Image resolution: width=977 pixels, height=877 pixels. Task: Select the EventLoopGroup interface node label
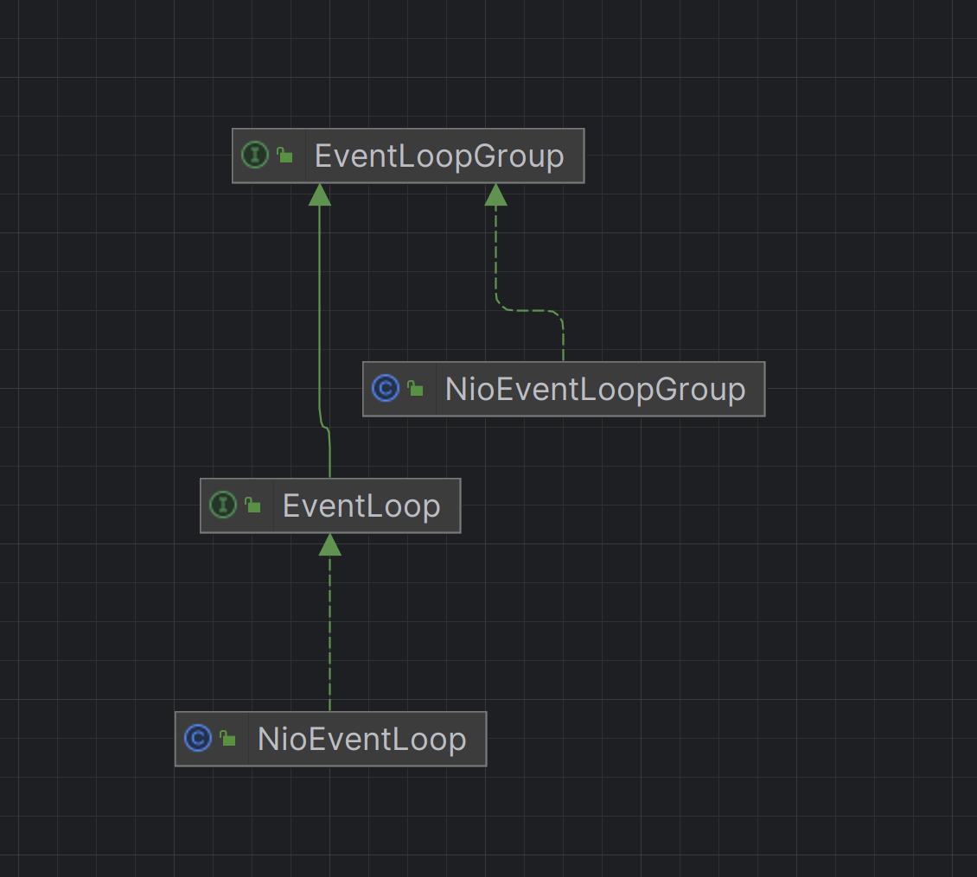tap(439, 156)
